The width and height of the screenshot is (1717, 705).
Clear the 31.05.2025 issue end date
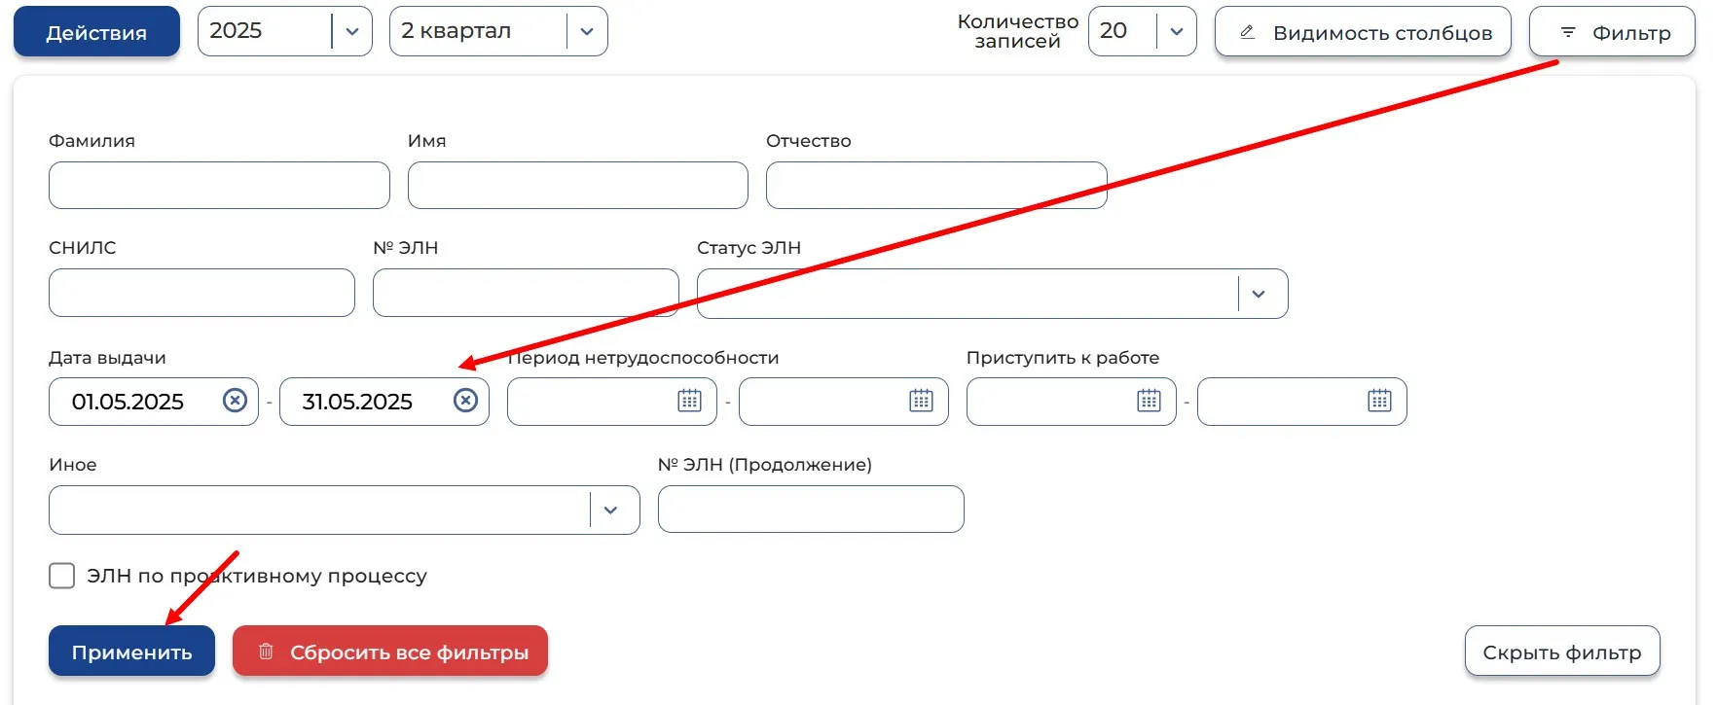point(466,401)
